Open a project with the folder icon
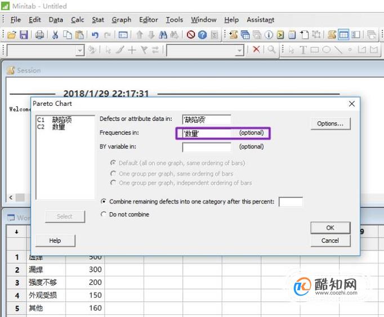This screenshot has width=384, height=317. coord(11,35)
